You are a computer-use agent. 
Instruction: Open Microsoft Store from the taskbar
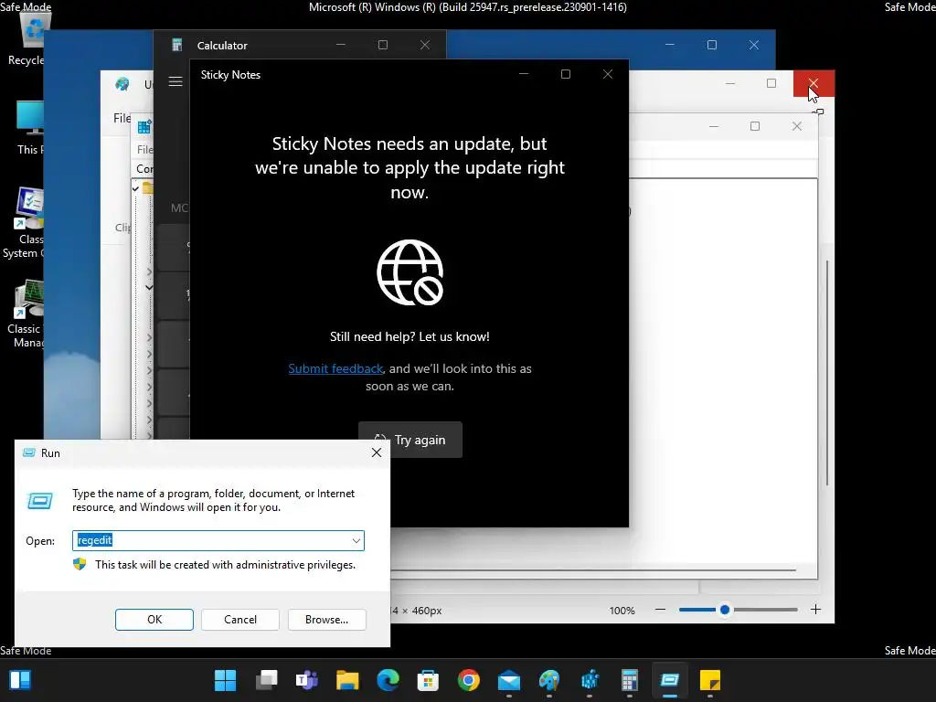(428, 680)
